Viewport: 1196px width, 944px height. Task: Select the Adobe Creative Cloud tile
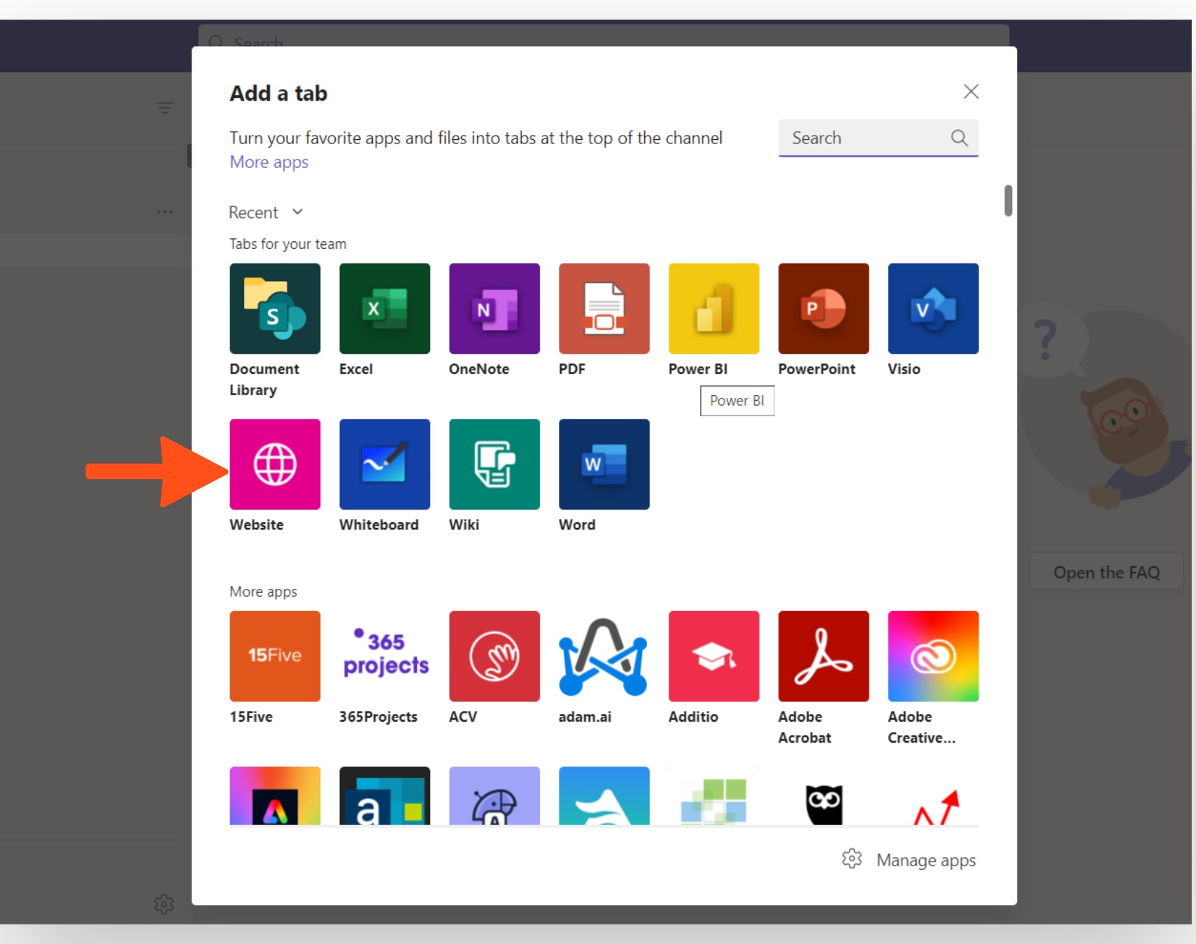point(934,656)
